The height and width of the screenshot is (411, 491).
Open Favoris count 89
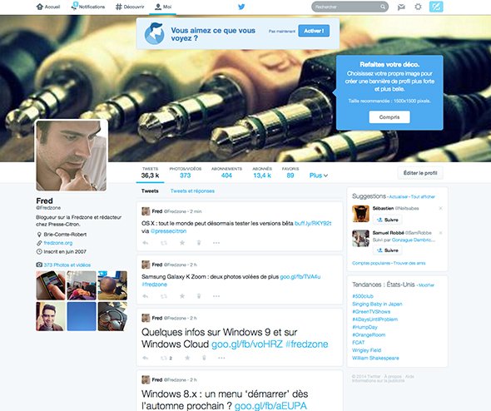290,173
